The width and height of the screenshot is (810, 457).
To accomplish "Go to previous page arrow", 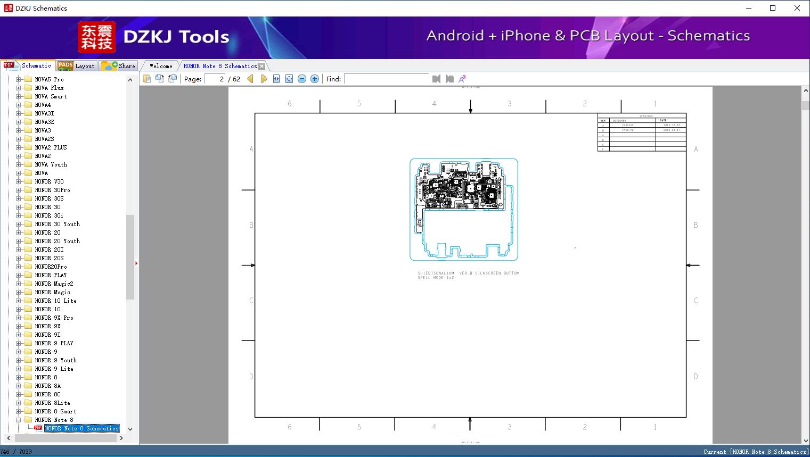I will tap(250, 79).
